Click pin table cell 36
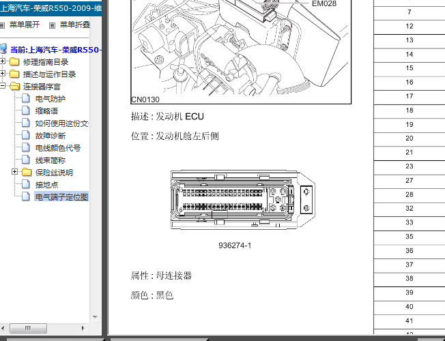 (410, 252)
